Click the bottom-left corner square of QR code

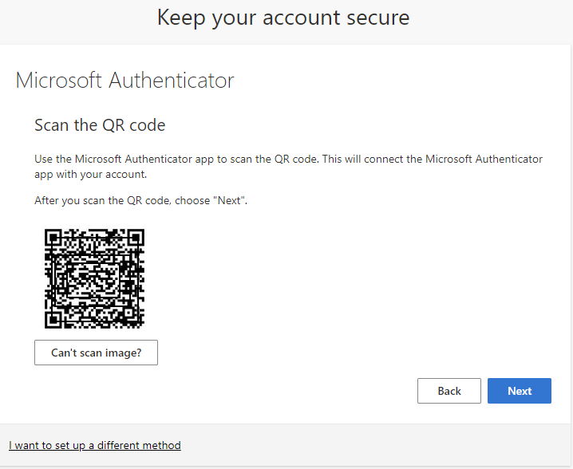[x=54, y=318]
